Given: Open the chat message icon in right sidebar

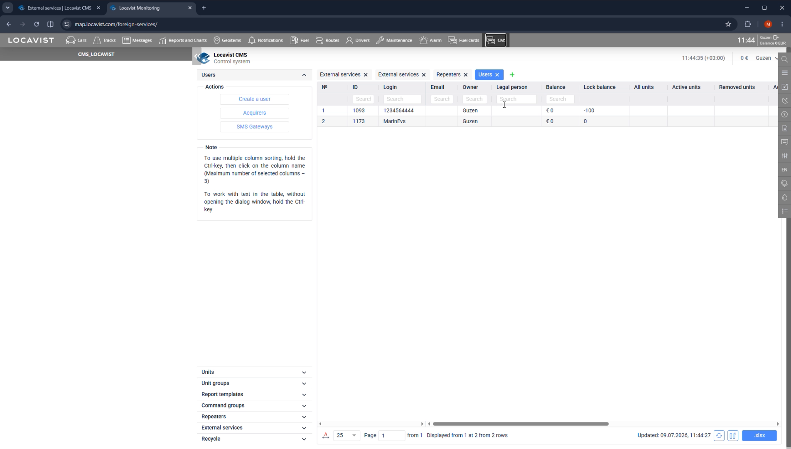Looking at the screenshot, I should pyautogui.click(x=784, y=142).
